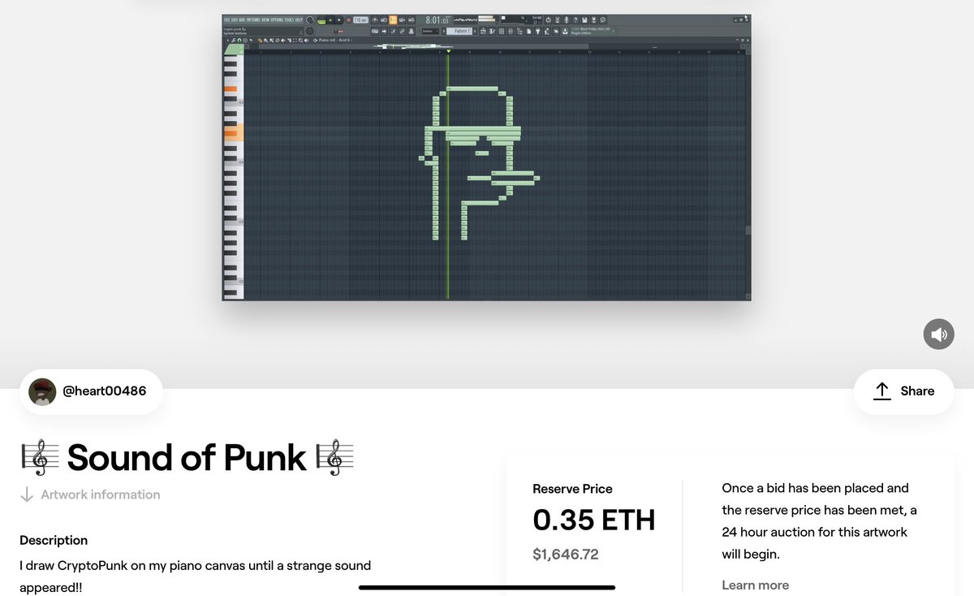Mute the artwork audio with the speaker icon
Viewport: 974px width, 596px height.
pos(939,334)
